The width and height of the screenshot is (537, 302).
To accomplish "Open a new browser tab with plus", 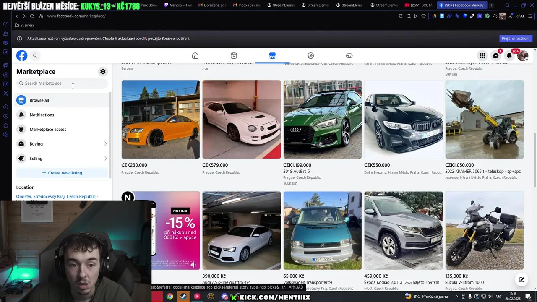I will point(491,5).
